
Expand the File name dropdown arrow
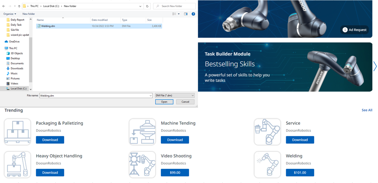pos(150,95)
